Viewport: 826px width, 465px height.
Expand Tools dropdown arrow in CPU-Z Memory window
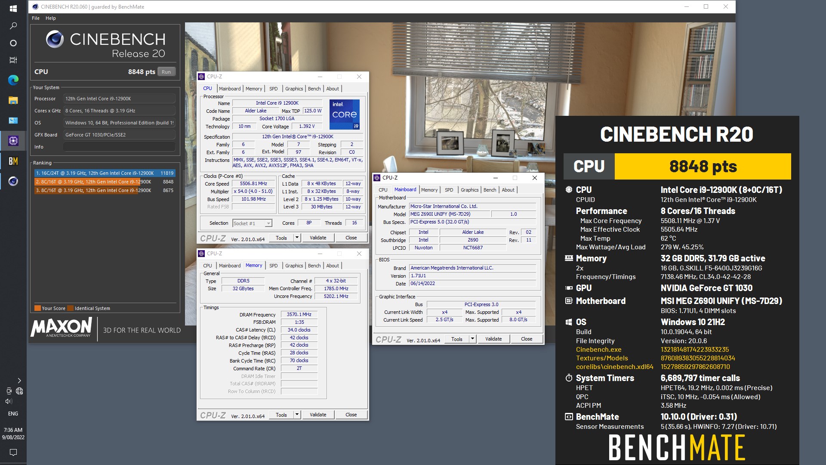point(297,415)
